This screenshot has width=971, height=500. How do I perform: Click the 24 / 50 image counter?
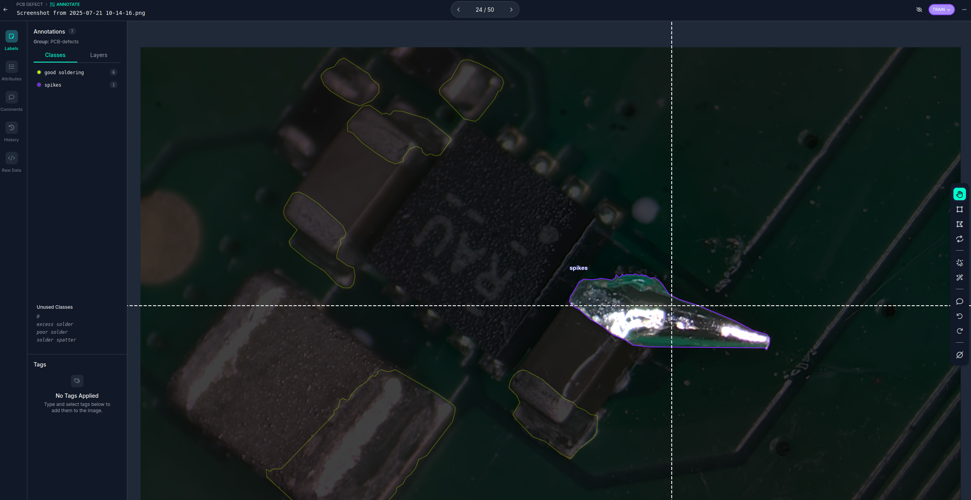coord(485,10)
